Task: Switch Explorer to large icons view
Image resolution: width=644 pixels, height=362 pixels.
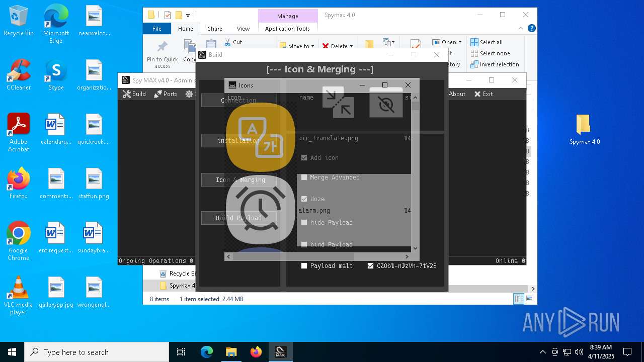Action: 529,299
